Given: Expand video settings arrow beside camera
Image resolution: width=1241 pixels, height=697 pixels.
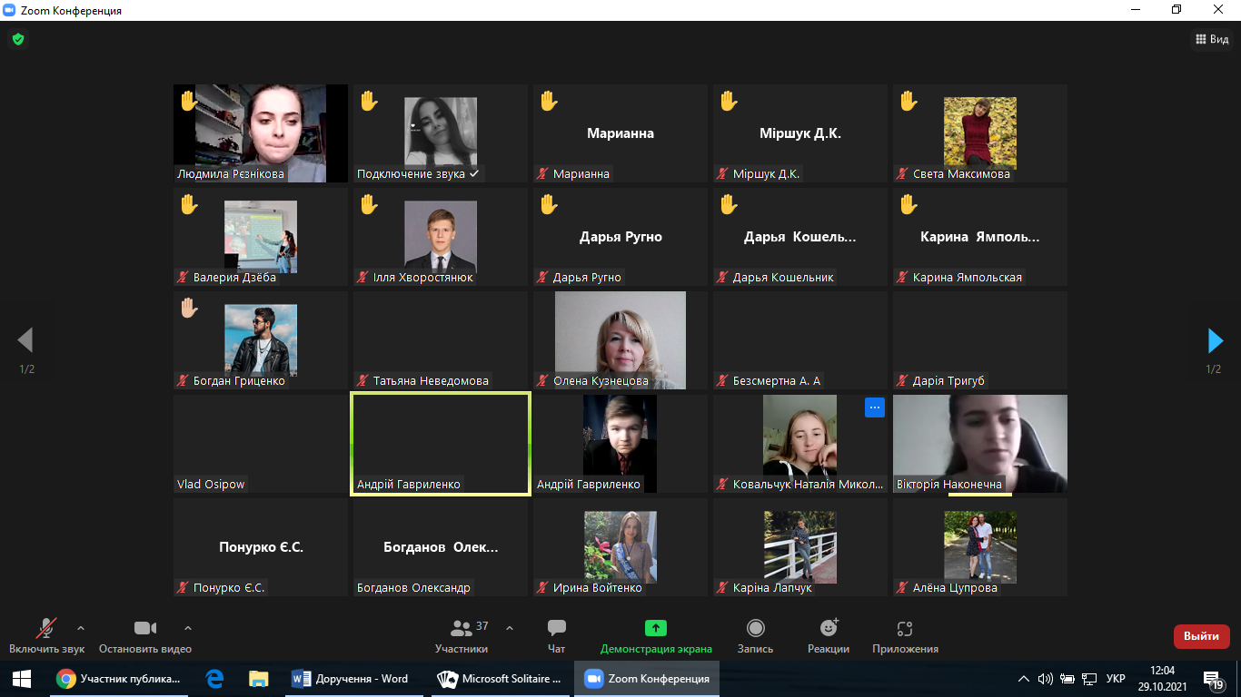Looking at the screenshot, I should pyautogui.click(x=188, y=627).
